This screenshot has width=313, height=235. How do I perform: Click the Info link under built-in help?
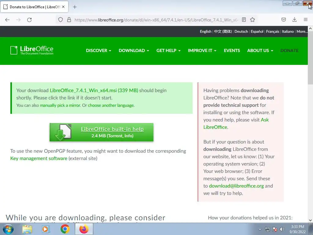pyautogui.click(x=128, y=136)
